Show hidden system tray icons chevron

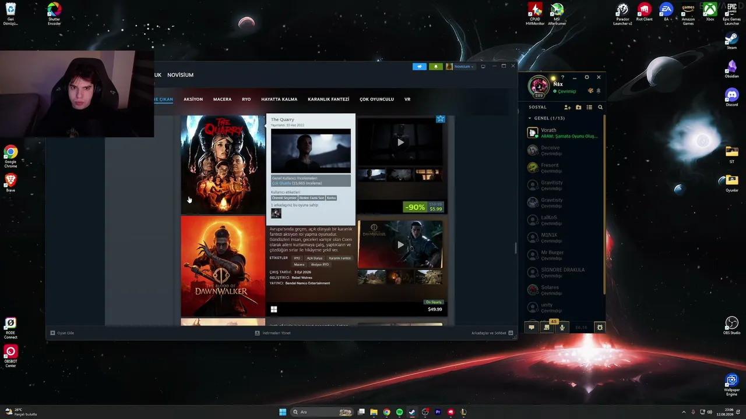[x=684, y=412]
